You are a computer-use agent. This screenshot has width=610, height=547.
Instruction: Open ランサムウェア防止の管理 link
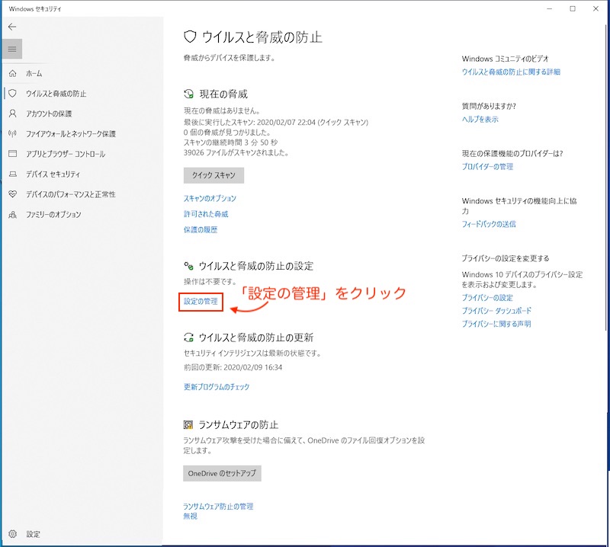click(218, 506)
